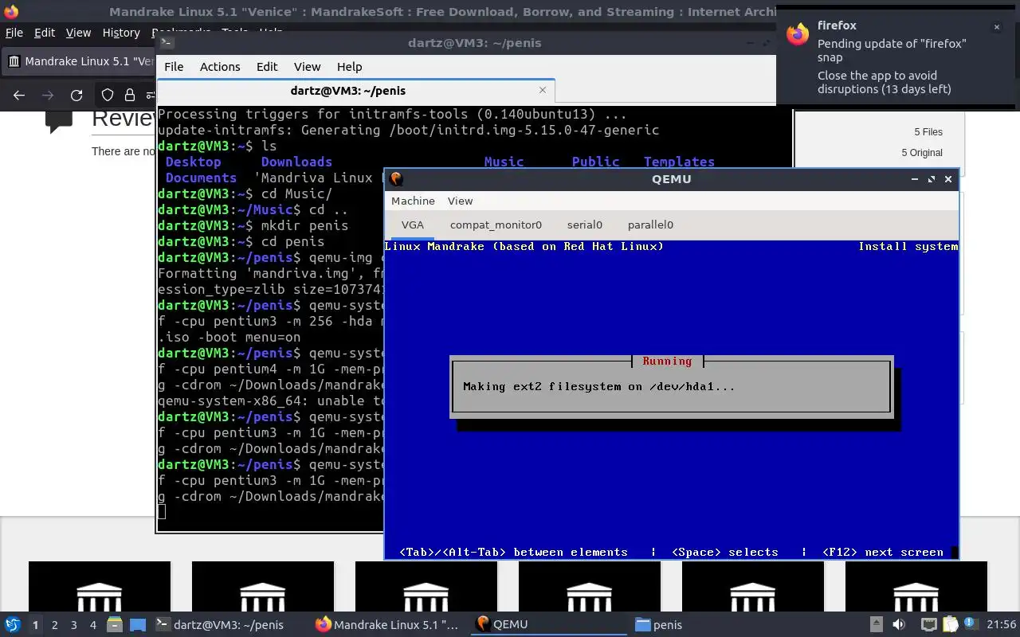Screen dimensions: 1020x637
Task: Switch to workspace 2 in the pager
Action: 55,625
